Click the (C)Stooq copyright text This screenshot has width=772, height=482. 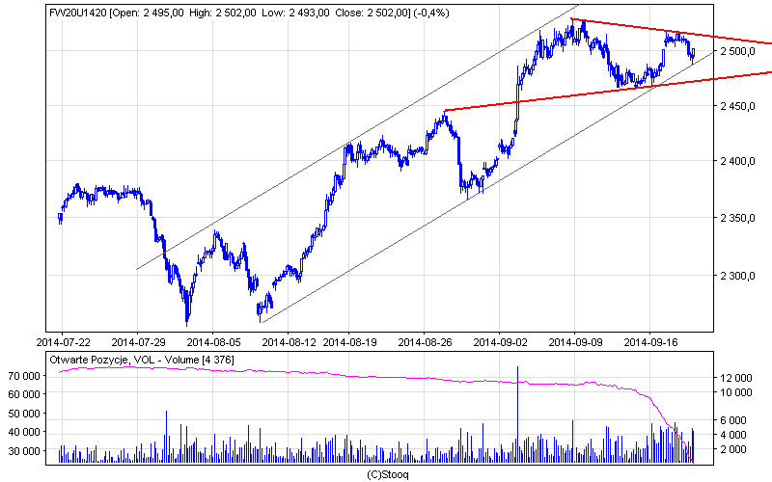point(388,474)
